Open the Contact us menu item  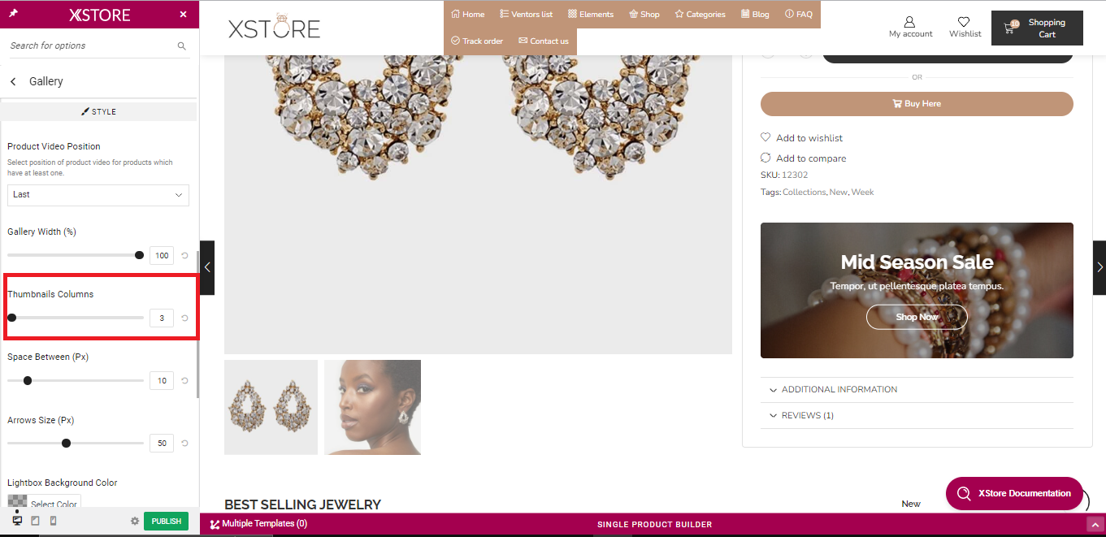(x=544, y=41)
